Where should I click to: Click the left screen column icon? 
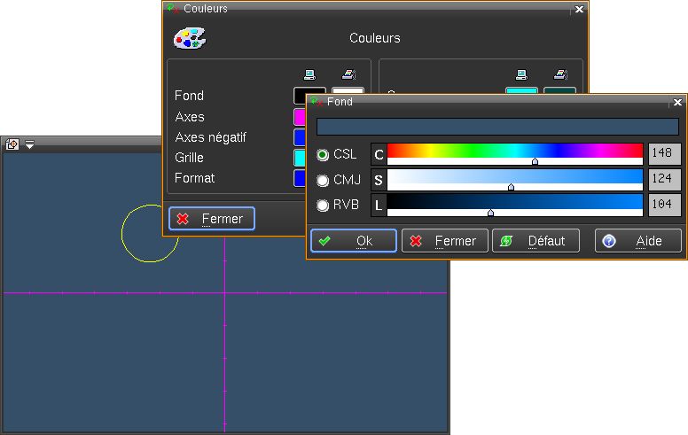coord(309,75)
